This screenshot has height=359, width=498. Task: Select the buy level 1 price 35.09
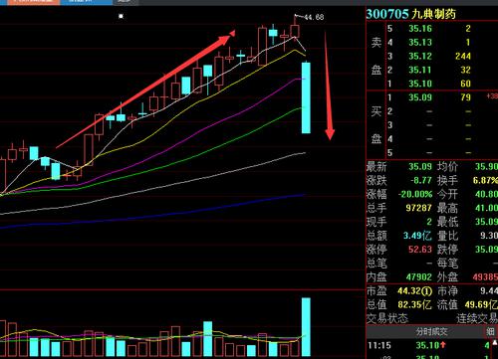coord(420,97)
